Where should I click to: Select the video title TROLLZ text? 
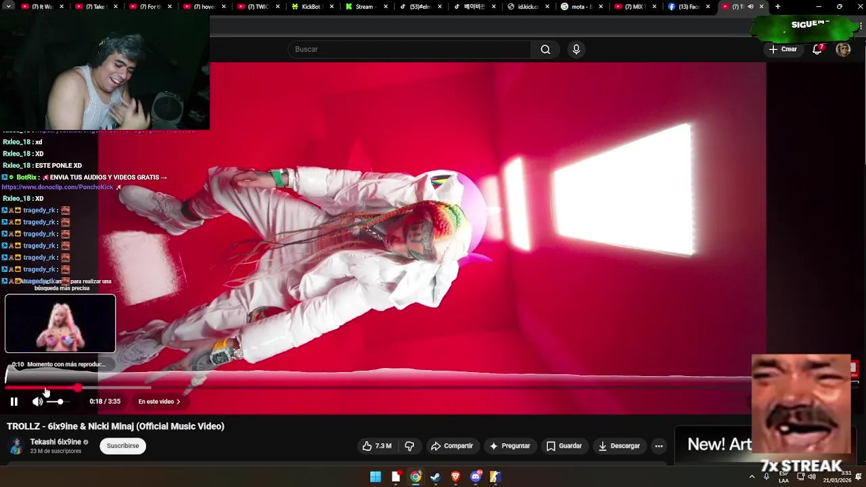click(116, 426)
